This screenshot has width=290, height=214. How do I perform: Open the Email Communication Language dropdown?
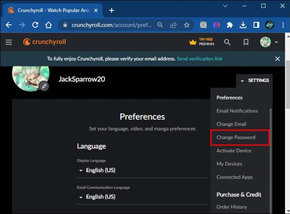142,197
